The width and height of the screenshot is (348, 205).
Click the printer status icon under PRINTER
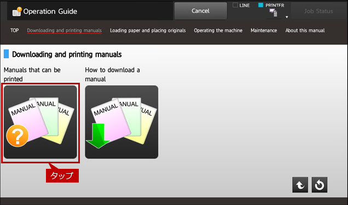coord(273,13)
